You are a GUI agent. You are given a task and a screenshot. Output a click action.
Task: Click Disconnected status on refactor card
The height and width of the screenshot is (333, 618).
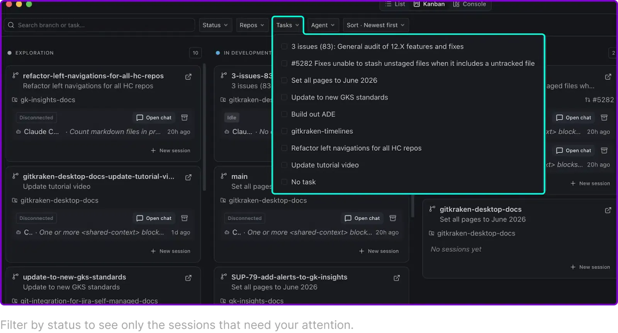pos(36,118)
